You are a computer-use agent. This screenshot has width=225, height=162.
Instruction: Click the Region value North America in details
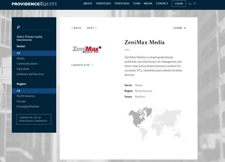click(143, 91)
